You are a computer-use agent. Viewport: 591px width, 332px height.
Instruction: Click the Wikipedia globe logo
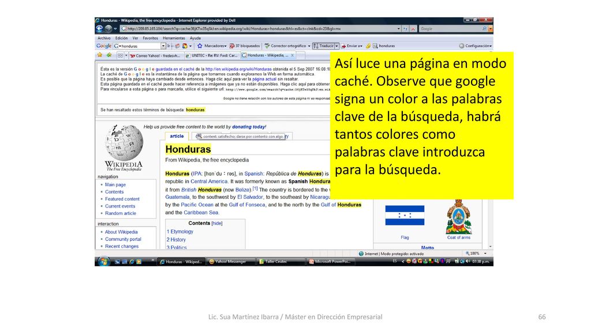pyautogui.click(x=124, y=143)
